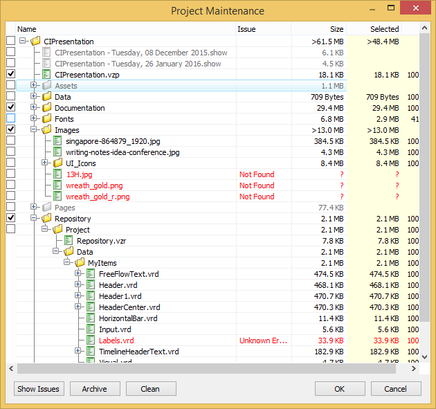Click the CIPresentation.vzp file icon
This screenshot has height=409, width=436.
pyautogui.click(x=47, y=75)
